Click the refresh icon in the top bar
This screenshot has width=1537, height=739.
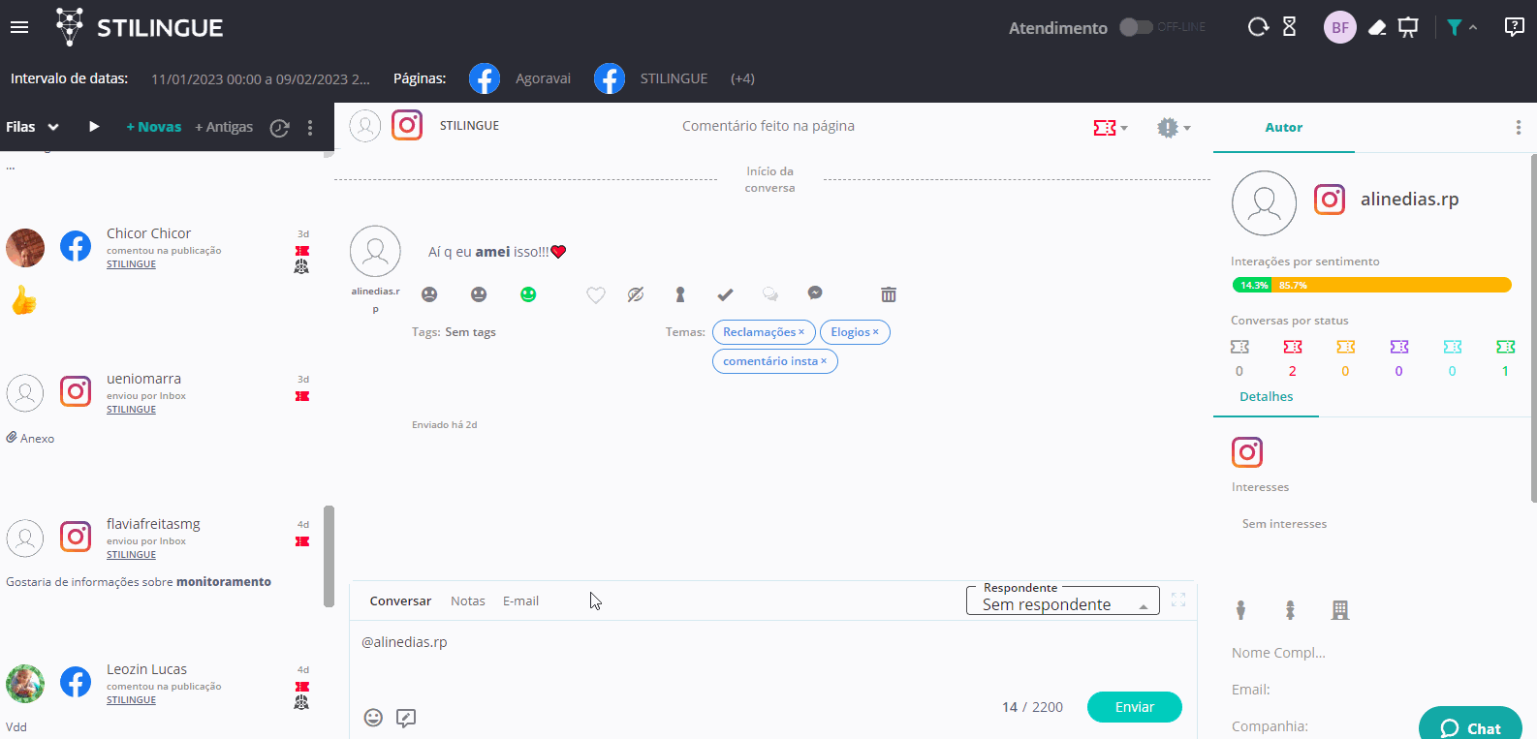click(1257, 27)
